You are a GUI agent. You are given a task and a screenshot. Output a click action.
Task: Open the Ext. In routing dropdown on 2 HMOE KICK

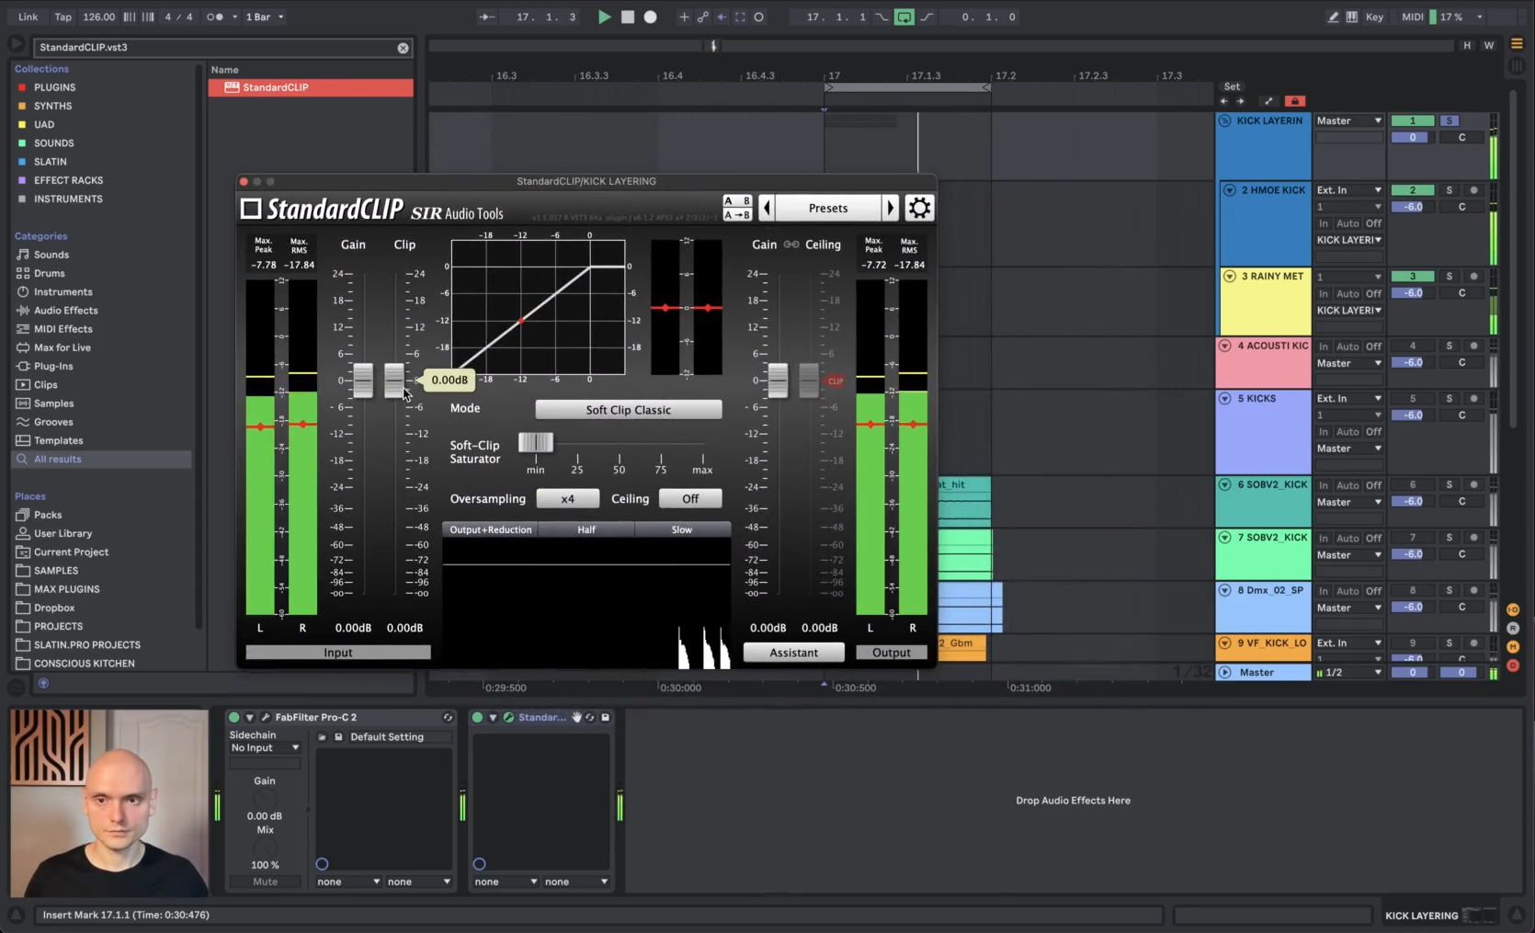tap(1347, 189)
